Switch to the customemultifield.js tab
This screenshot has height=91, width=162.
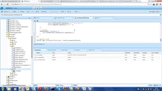click(x=84, y=18)
